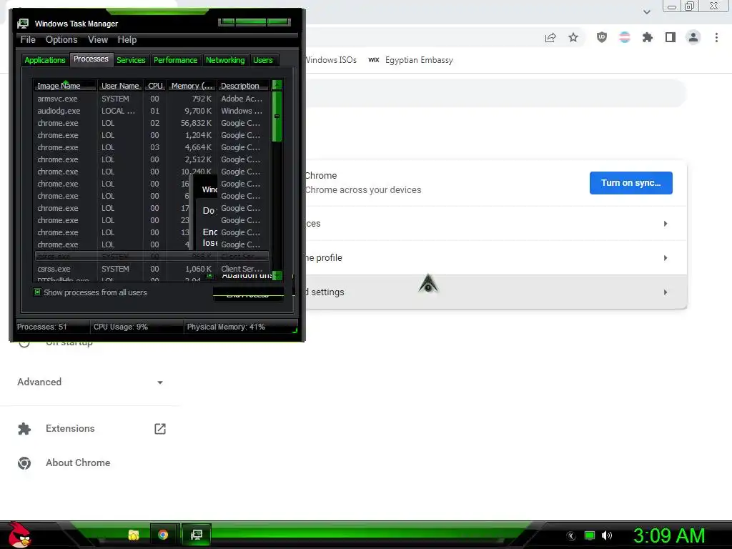732x549 pixels.
Task: Expand the Advanced settings section
Action: (91, 382)
